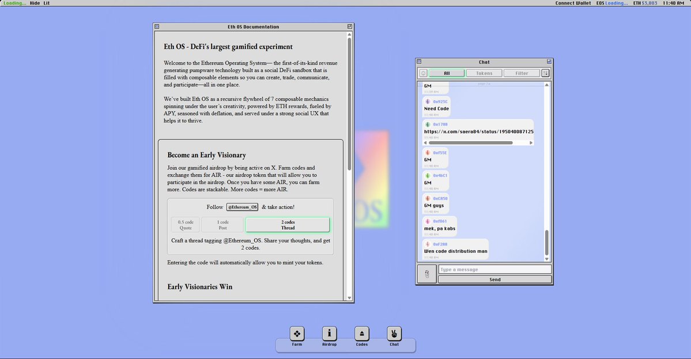Click the sort arrows icon in Chat toolbar
The height and width of the screenshot is (359, 691).
[546, 73]
